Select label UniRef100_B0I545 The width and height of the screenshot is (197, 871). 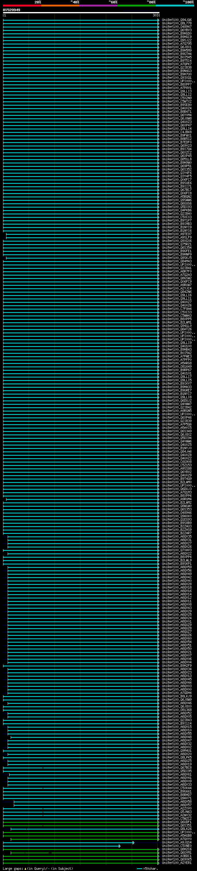tap(177, 57)
